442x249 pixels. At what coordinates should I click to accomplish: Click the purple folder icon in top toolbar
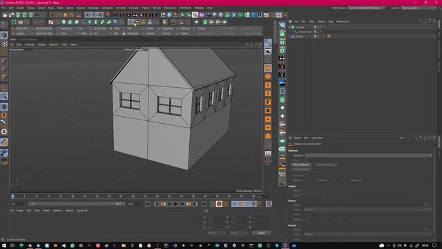202,15
